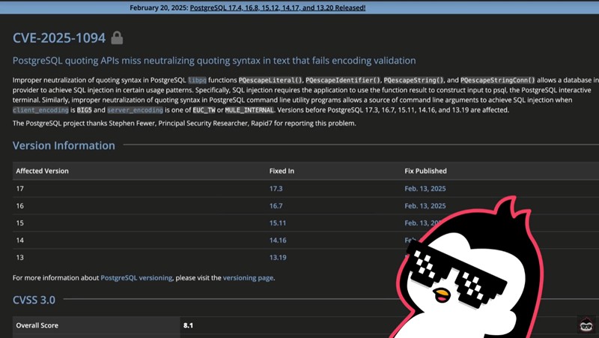Open the client_encoding link
This screenshot has width=599, height=338.
coord(40,110)
